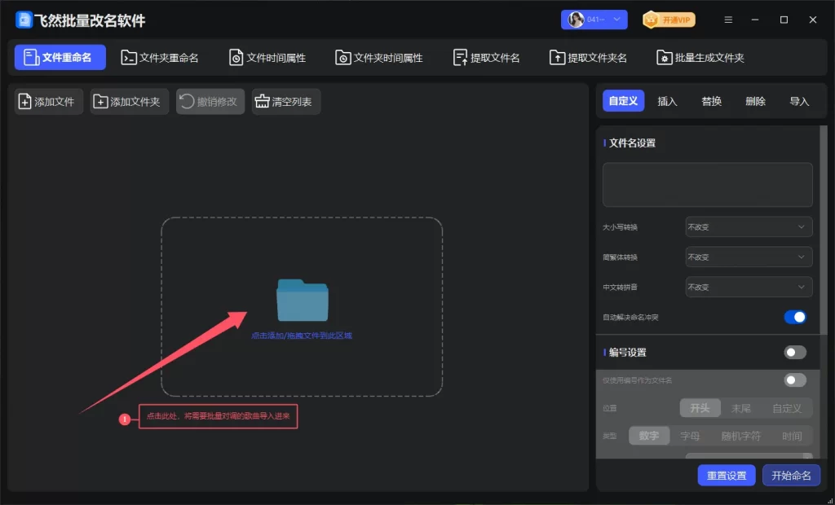Toggle 自动解决命名冲突 switch off
Viewport: 835px width, 505px height.
tap(795, 317)
